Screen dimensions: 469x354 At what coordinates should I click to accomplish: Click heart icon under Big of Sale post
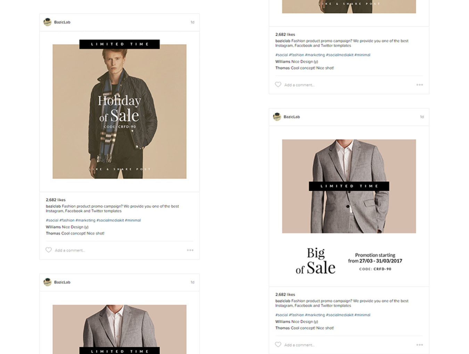pos(278,344)
